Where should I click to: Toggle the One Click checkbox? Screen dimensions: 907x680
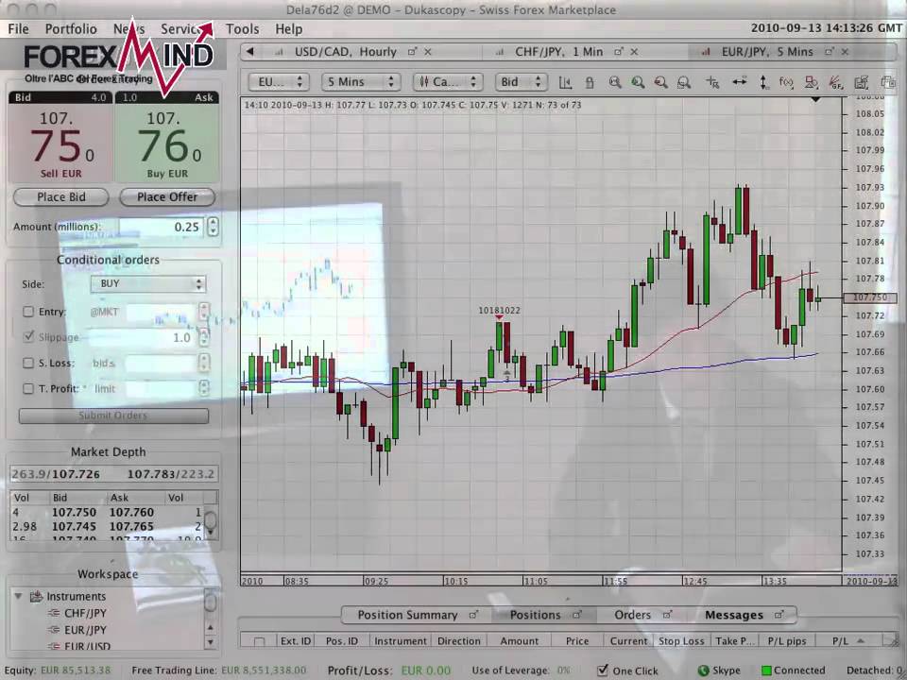[602, 670]
